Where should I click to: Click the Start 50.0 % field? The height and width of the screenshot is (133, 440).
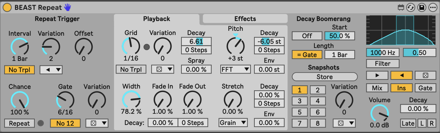point(340,36)
